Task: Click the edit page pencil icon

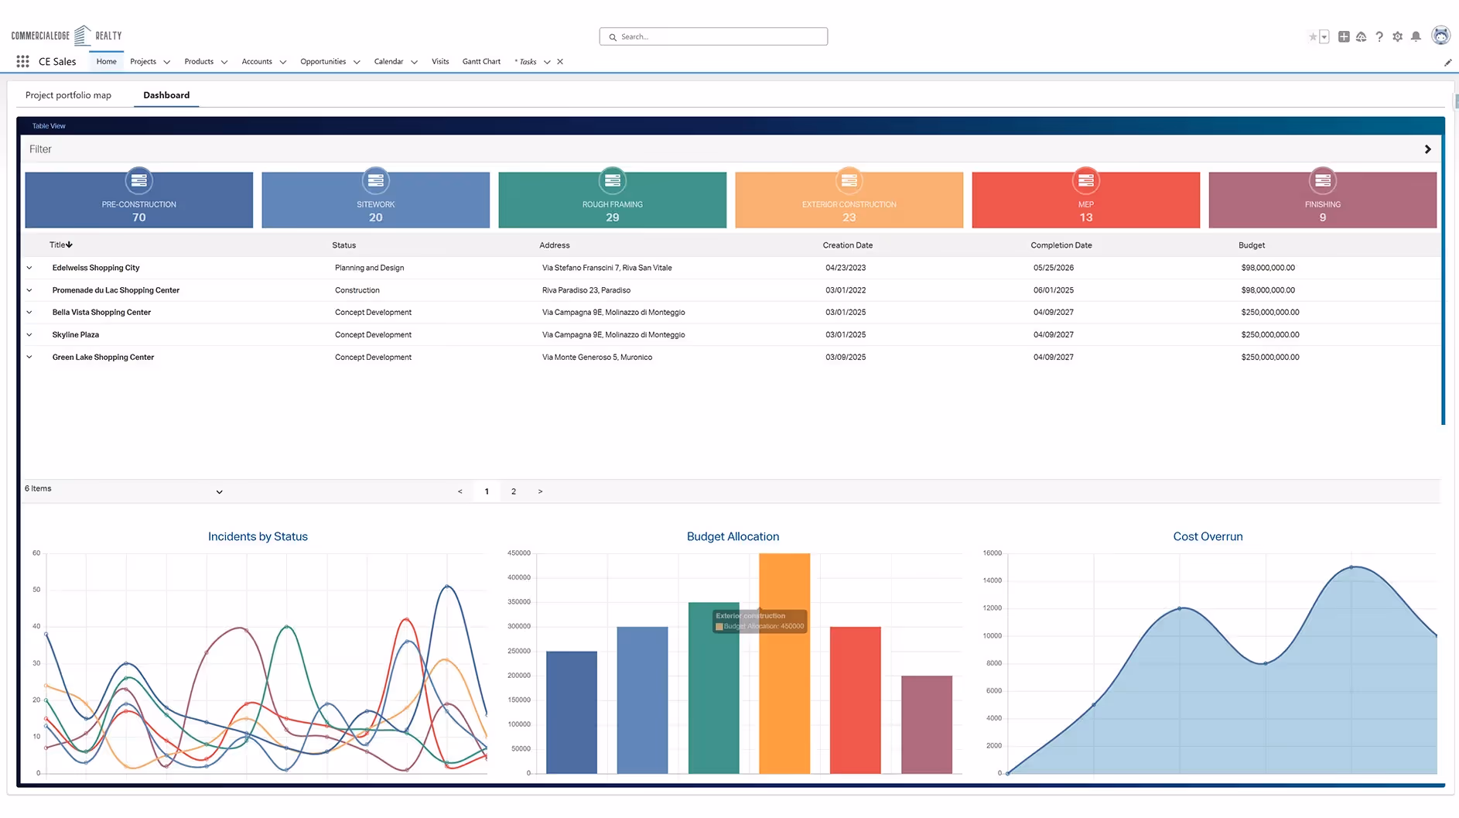Action: coord(1448,63)
